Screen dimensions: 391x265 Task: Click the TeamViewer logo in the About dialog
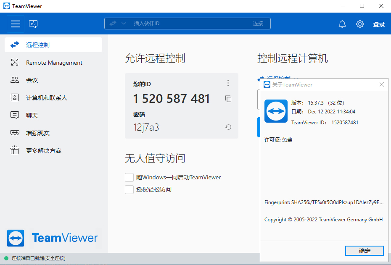pos(276,111)
